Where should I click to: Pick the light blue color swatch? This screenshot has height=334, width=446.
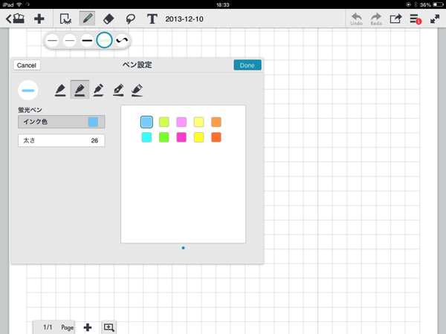pyautogui.click(x=146, y=122)
